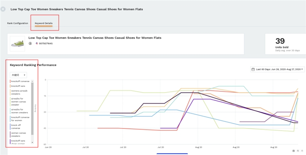Click red color bar beside 'knockoff converse'
Viewport: 306px width, 155px height.
click(x=10, y=81)
